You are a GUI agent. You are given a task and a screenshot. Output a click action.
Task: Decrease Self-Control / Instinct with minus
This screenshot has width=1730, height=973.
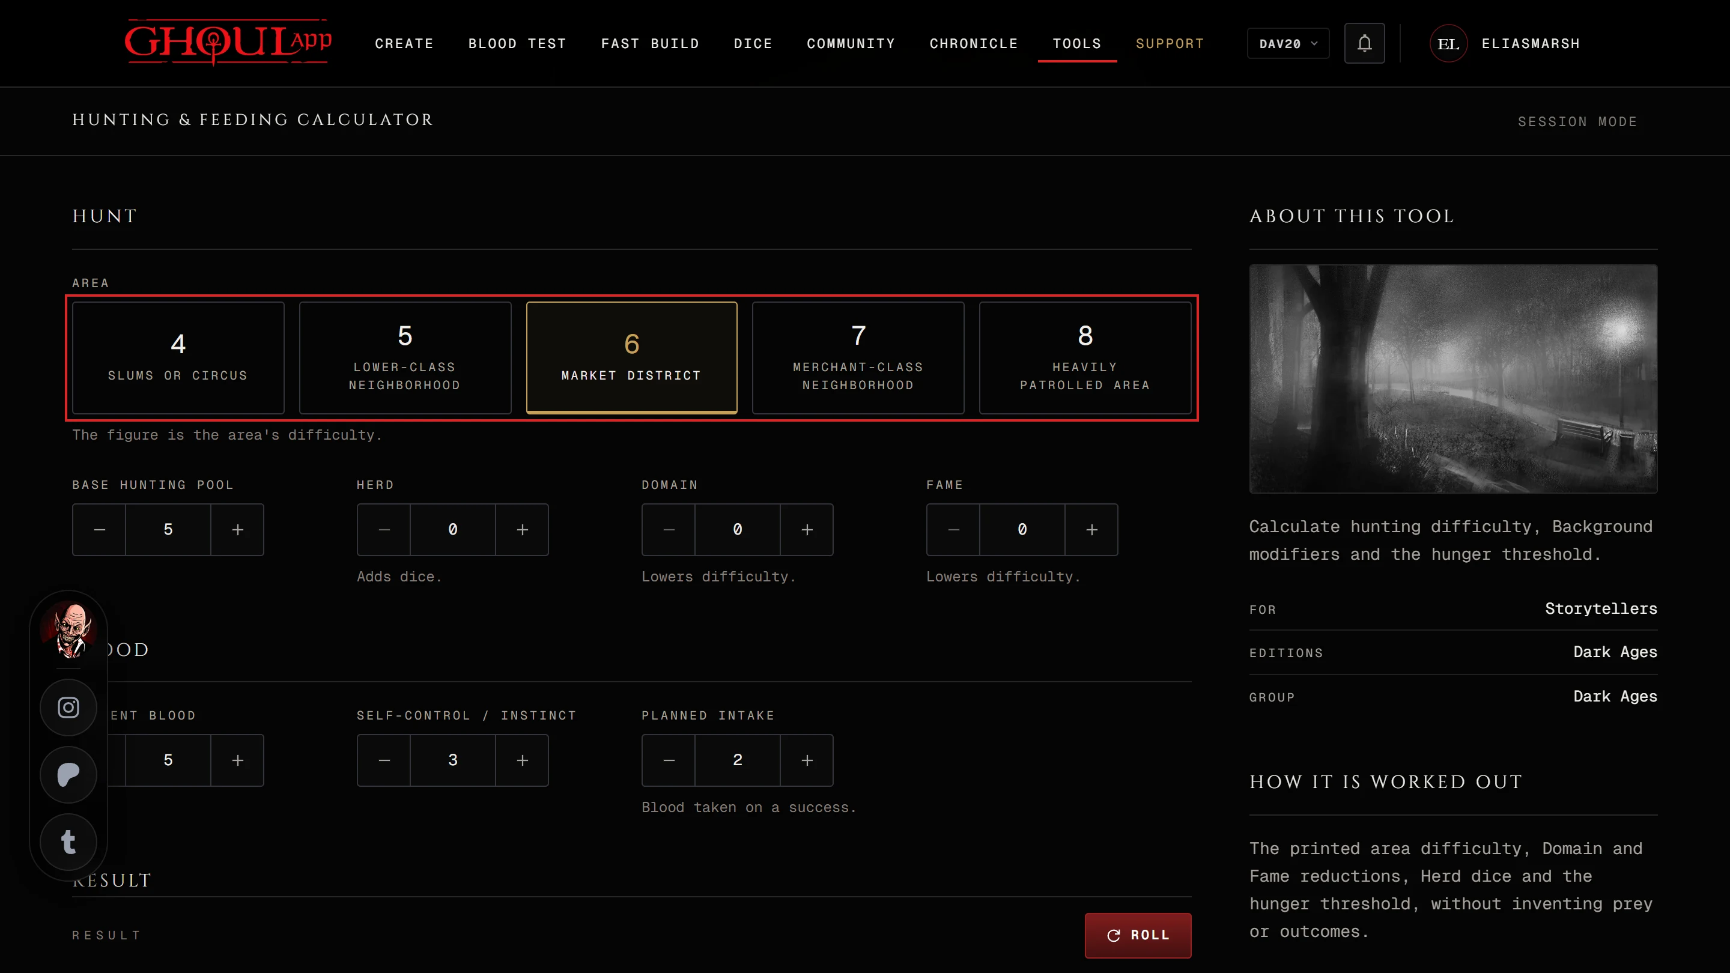pyautogui.click(x=384, y=760)
